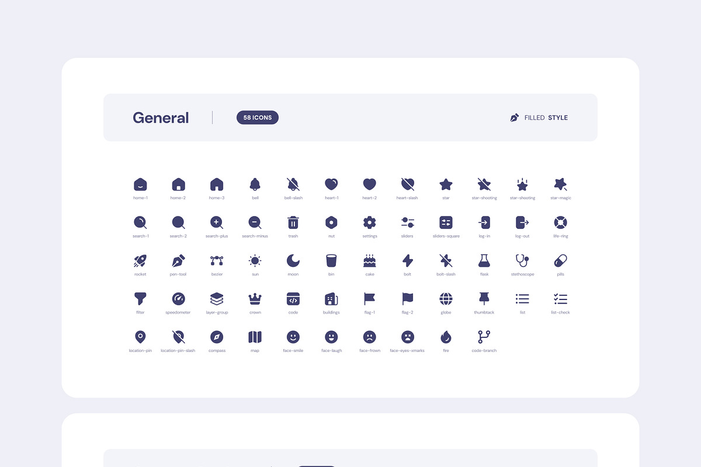Select the code window icon
701x467 pixels.
(293, 299)
